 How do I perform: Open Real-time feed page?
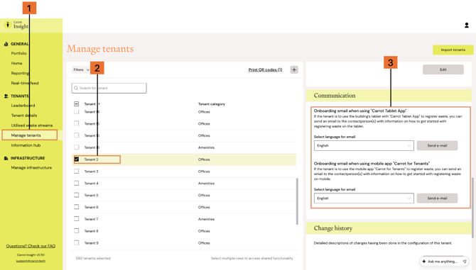tap(25, 83)
